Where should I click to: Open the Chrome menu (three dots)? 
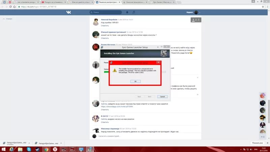(x=267, y=7)
